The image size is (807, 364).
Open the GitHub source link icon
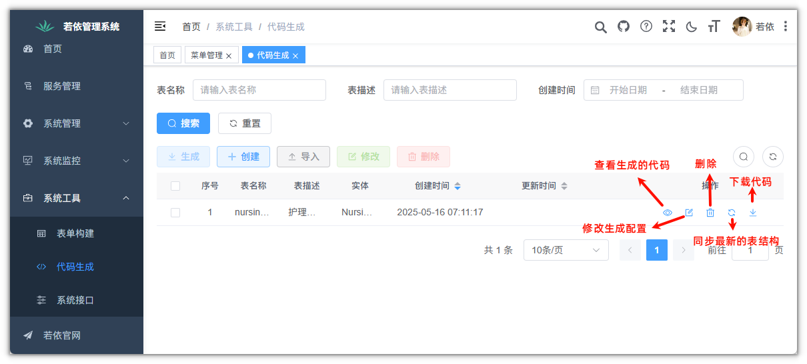[x=624, y=27]
